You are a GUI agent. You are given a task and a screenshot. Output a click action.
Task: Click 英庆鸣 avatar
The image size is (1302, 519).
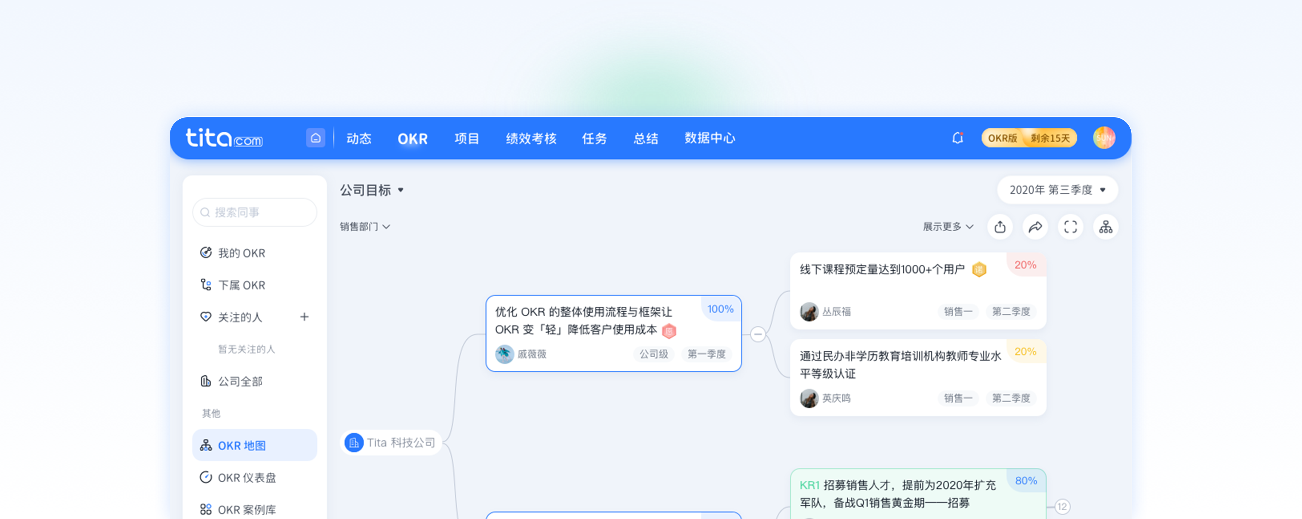click(809, 398)
